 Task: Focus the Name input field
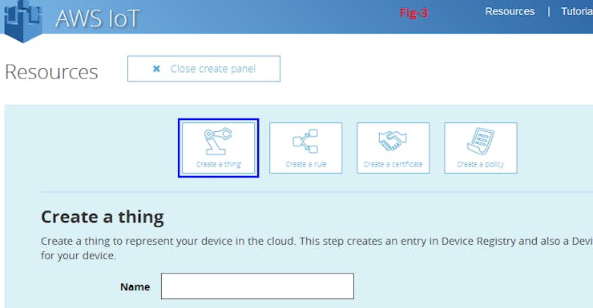coord(257,286)
